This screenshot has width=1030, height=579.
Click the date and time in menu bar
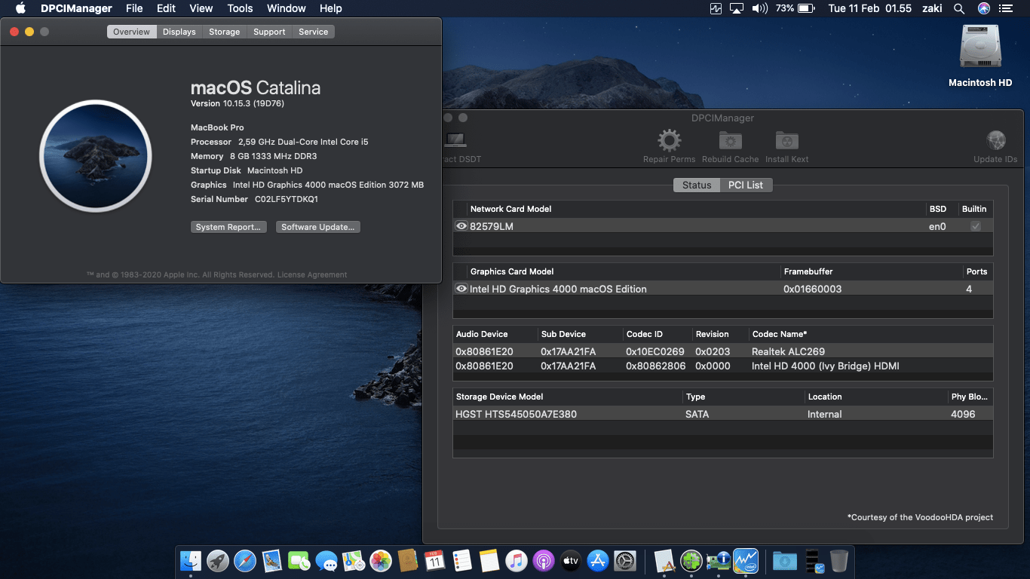pos(869,8)
